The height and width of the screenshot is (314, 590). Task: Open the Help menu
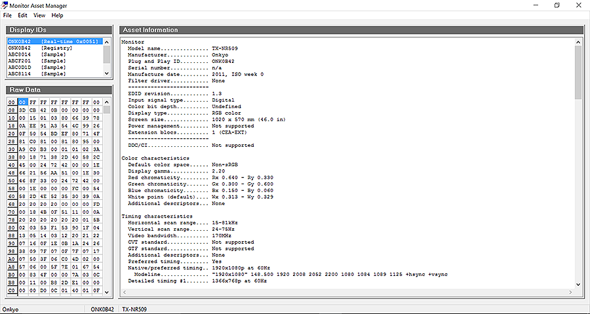[57, 16]
